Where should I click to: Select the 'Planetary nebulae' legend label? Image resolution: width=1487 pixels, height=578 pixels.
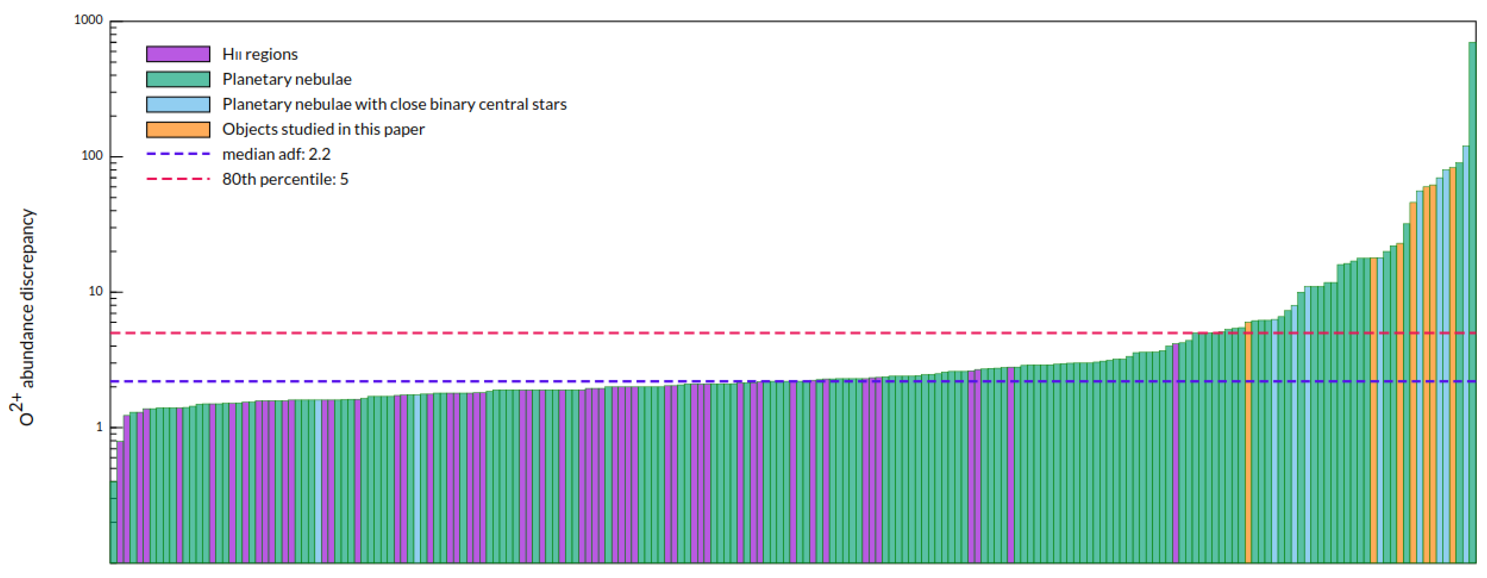point(287,79)
